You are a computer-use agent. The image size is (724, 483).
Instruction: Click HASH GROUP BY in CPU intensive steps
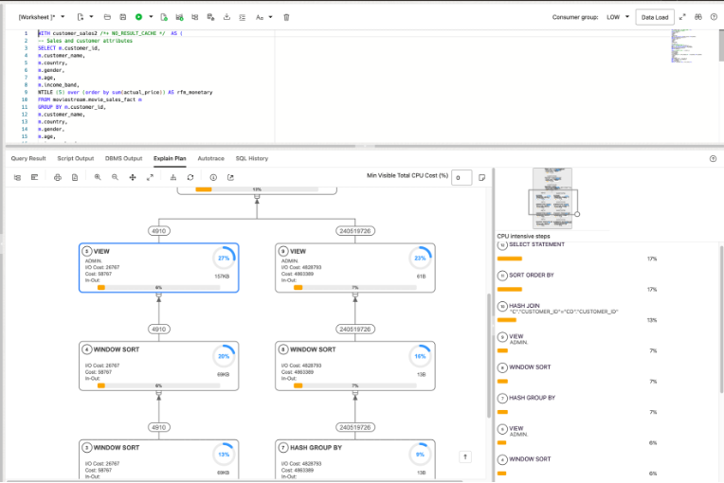(532, 398)
